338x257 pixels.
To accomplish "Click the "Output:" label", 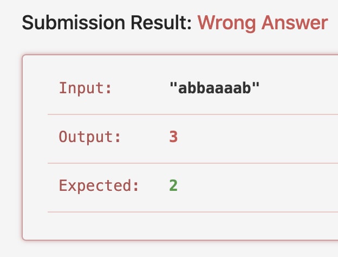I will pos(90,137).
